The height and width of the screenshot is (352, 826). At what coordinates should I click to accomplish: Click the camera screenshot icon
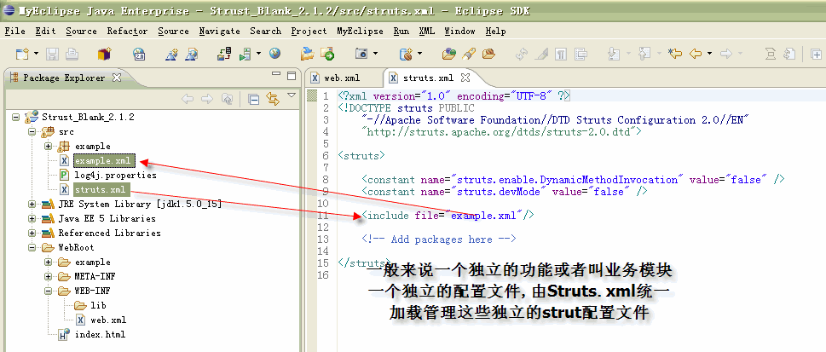(361, 54)
